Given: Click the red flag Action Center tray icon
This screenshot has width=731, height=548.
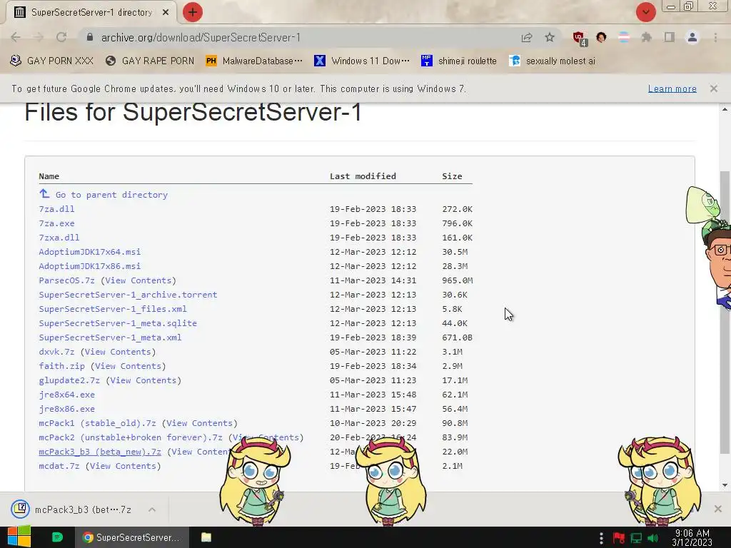Looking at the screenshot, I should (x=619, y=538).
